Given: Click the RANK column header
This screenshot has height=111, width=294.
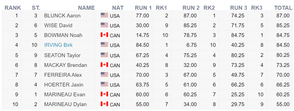Looking at the screenshot, I should pos(13,8).
